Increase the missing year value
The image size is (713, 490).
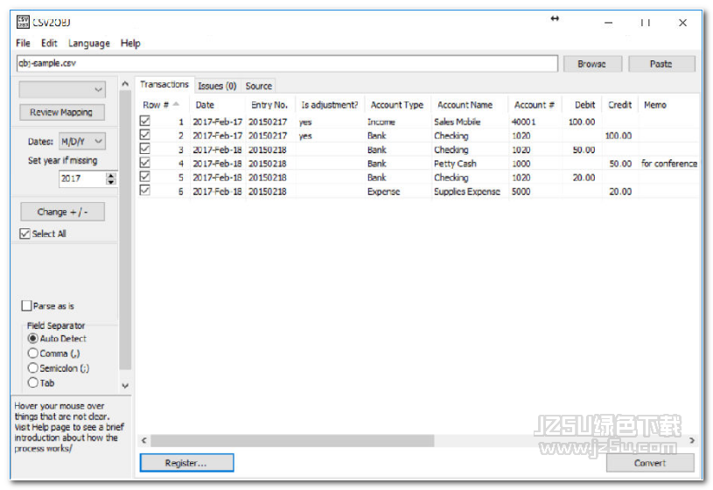click(111, 175)
